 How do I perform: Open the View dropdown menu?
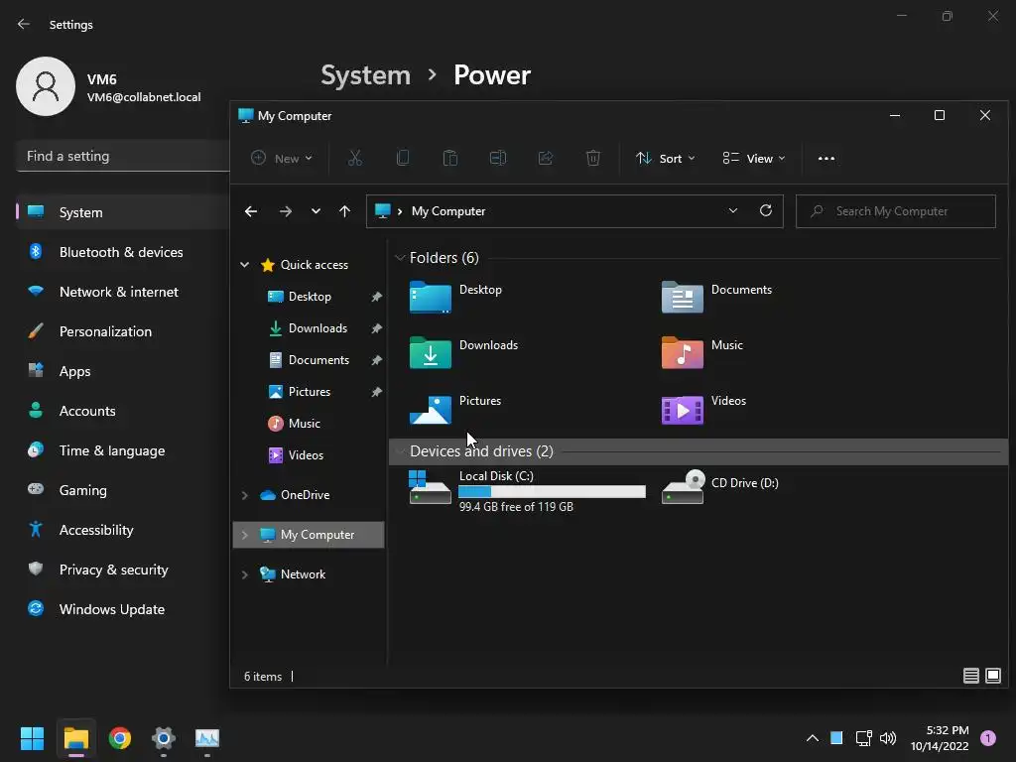[x=754, y=158]
